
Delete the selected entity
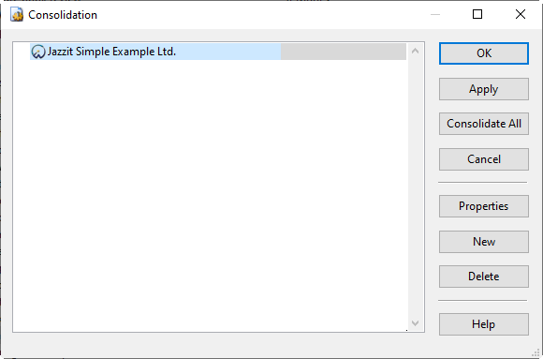(484, 277)
